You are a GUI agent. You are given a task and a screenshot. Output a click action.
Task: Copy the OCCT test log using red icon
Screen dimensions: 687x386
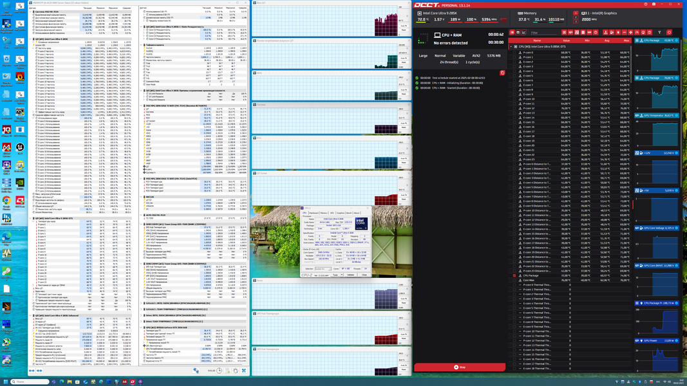(502, 73)
